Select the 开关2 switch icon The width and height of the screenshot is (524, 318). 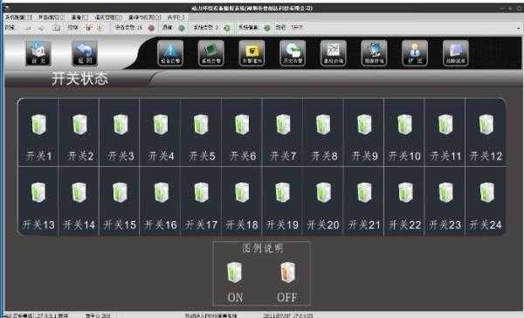click(x=79, y=124)
